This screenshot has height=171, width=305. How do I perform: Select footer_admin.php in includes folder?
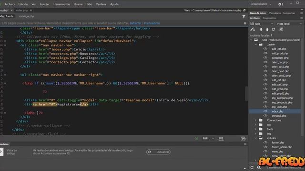282,147
